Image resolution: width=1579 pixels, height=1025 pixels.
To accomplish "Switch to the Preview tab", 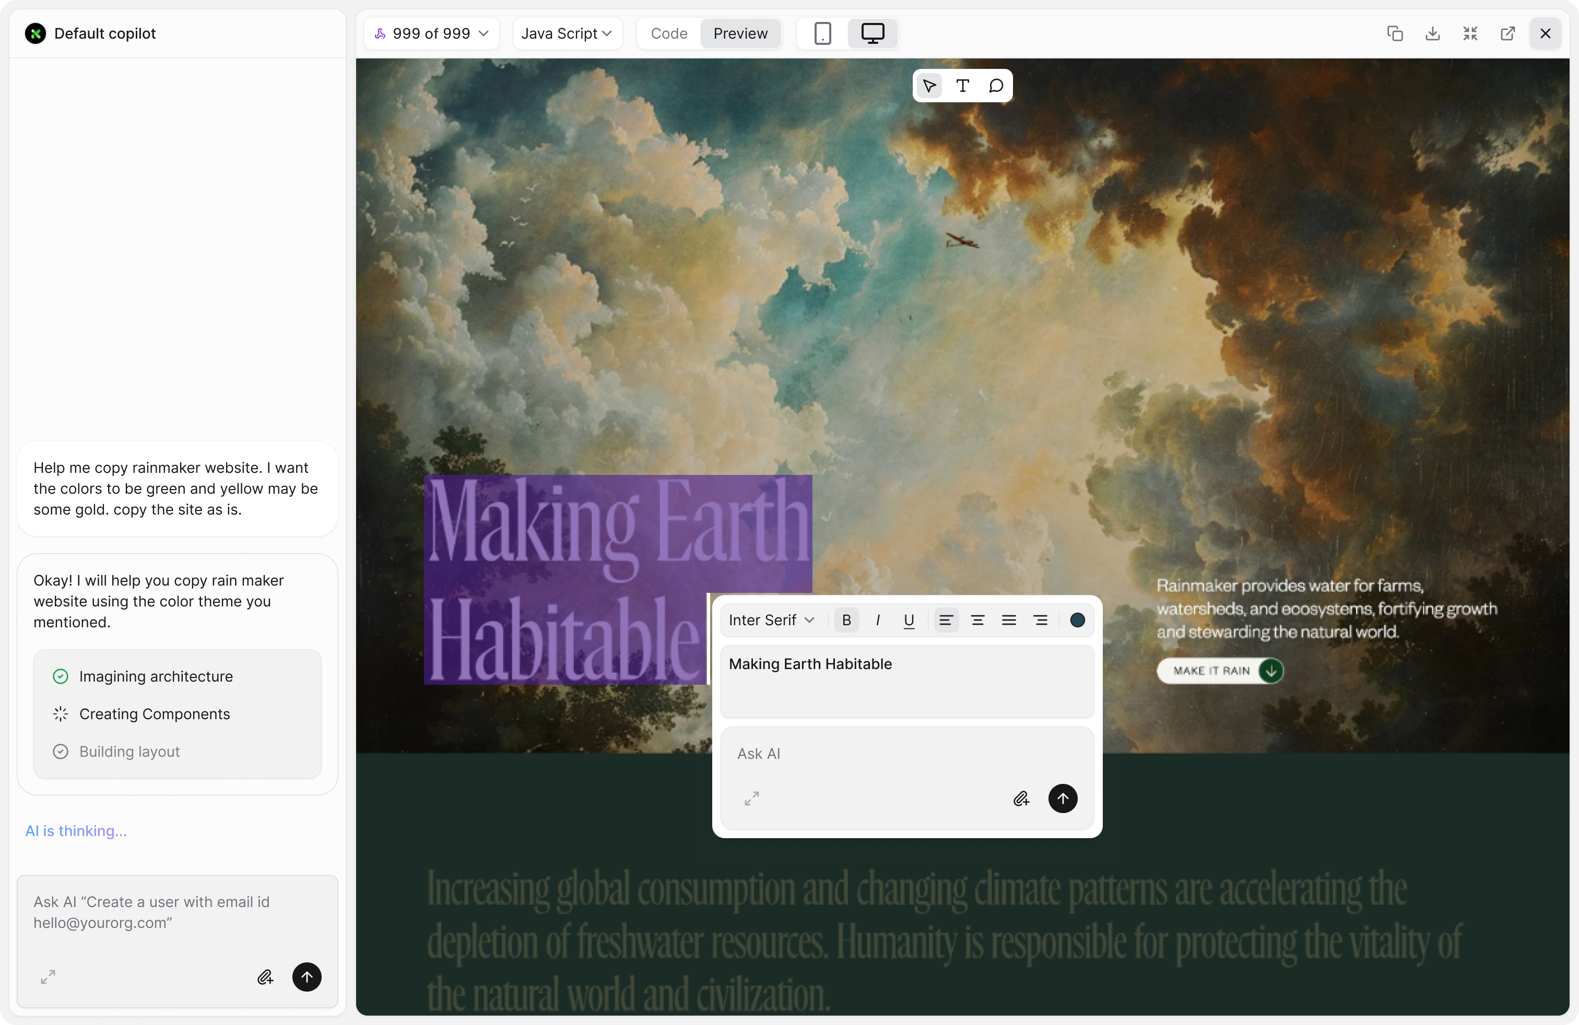I will 740,33.
